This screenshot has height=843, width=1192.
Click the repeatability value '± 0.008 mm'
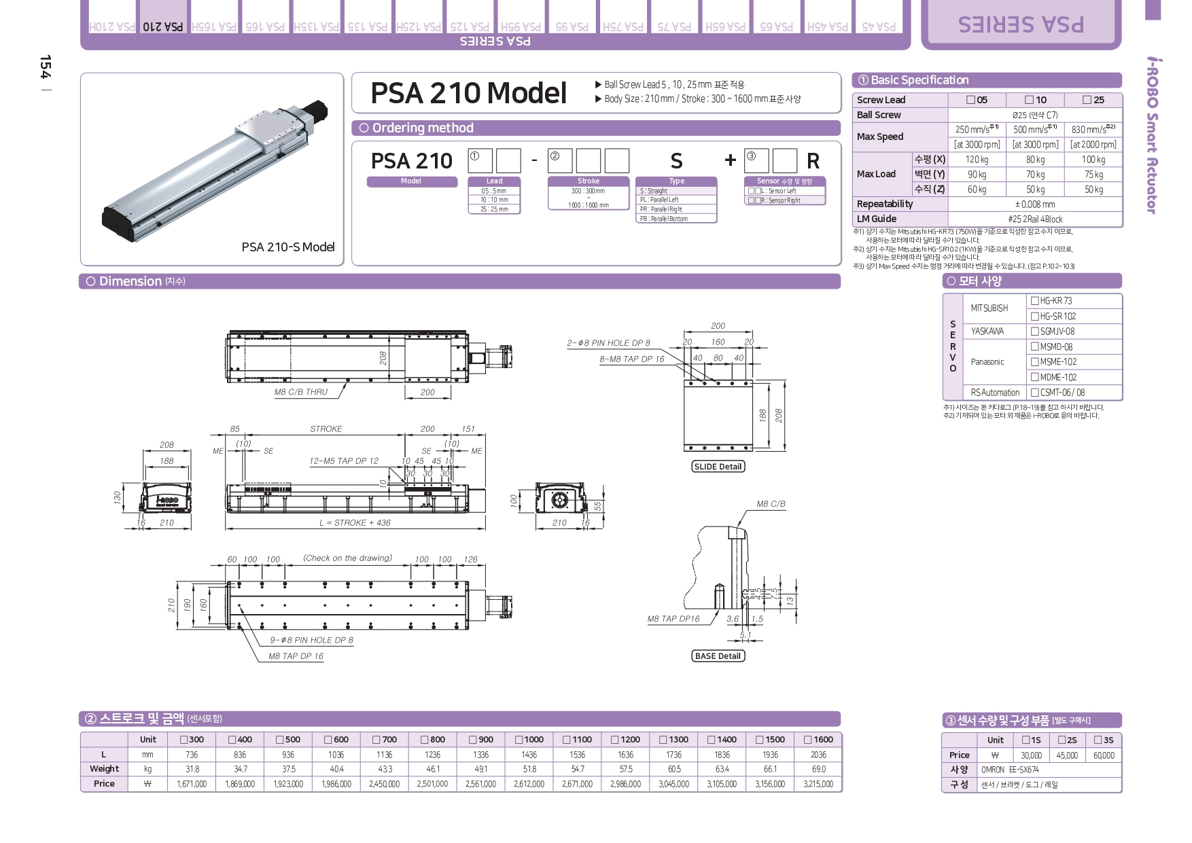coord(1035,204)
